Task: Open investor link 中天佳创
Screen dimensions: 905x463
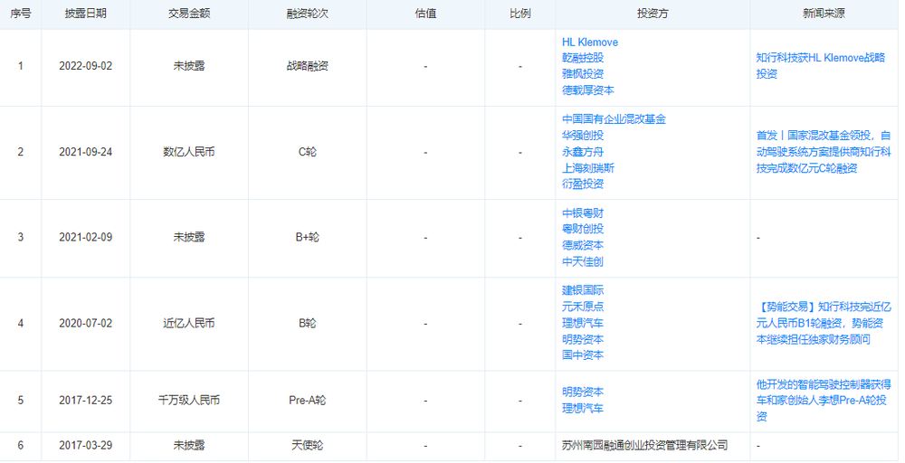Action: (583, 261)
